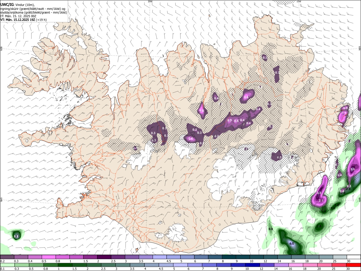Click the '15W' longitude label
The height and width of the screenshot is (271, 361).
pos(299,1)
